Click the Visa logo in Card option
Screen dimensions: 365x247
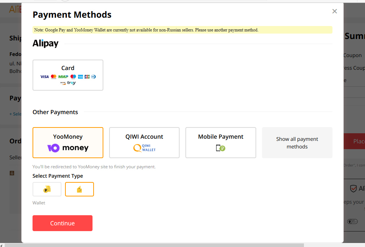coord(44,77)
